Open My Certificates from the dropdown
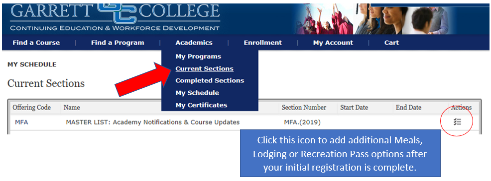Image resolution: width=491 pixels, height=181 pixels. click(x=201, y=105)
